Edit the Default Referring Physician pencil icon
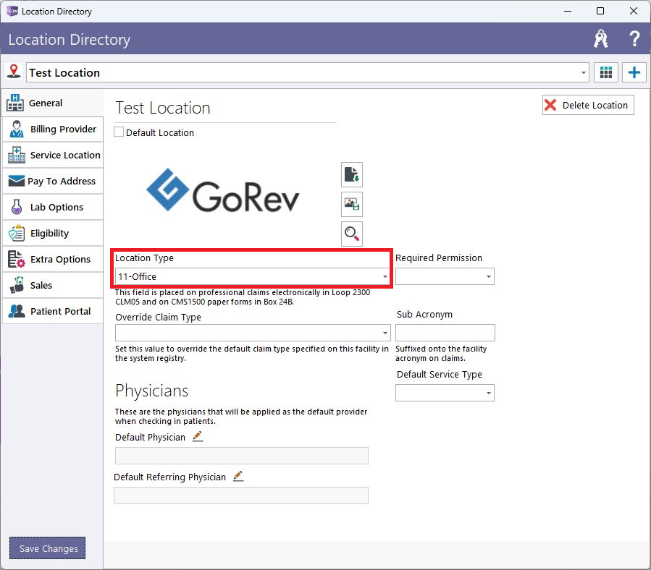This screenshot has width=651, height=570. click(x=238, y=476)
